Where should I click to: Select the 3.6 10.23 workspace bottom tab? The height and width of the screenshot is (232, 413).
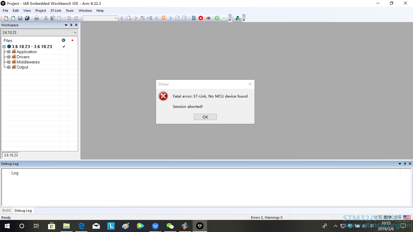click(x=11, y=155)
